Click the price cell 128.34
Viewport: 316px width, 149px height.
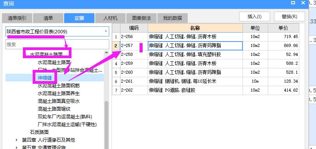click(x=283, y=81)
